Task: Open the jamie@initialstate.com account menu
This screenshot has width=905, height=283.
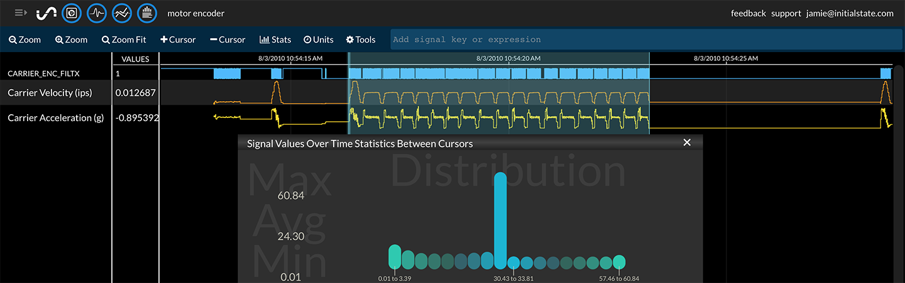Action: 850,13
